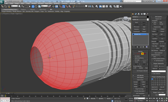This screenshot has width=168, height=102.
Task: Click the Hide Unselected button
Action: pos(159,53)
